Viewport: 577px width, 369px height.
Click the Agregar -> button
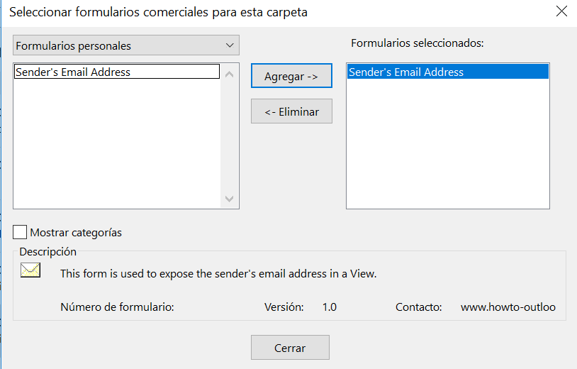pyautogui.click(x=291, y=76)
